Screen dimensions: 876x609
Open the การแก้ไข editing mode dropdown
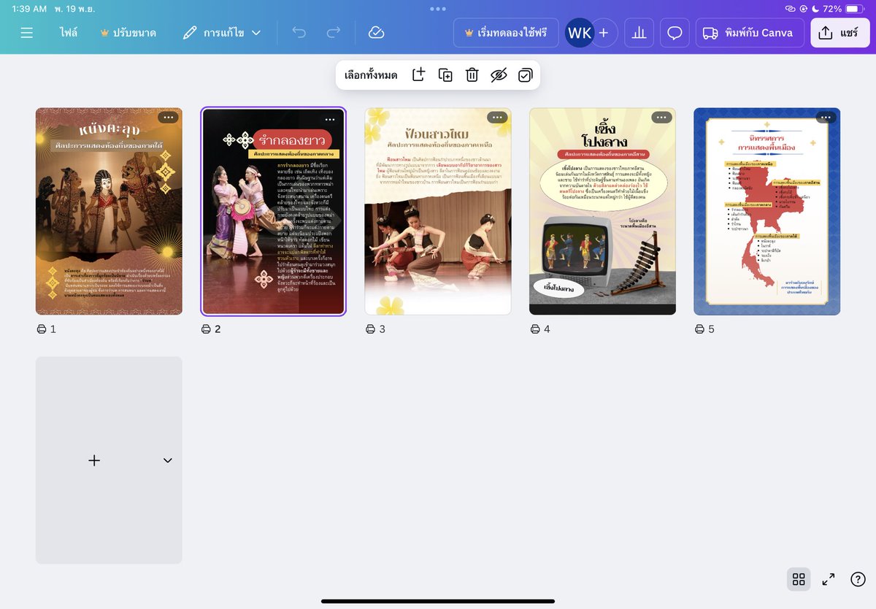(x=222, y=33)
